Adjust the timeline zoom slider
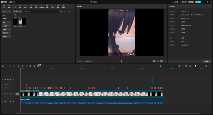Image resolution: width=213 pixels, height=115 pixels. click(196, 66)
